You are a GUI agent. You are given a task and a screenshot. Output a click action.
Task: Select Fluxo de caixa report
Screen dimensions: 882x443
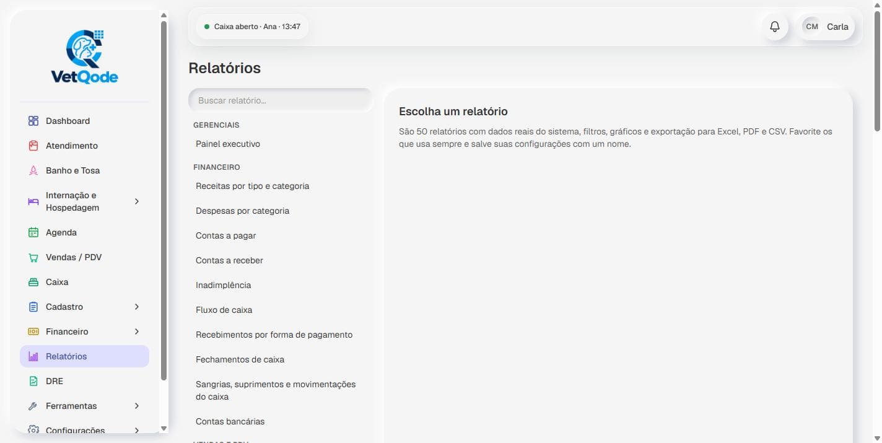tap(281, 310)
